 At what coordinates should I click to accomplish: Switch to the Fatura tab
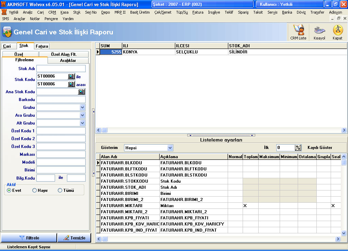(42, 46)
